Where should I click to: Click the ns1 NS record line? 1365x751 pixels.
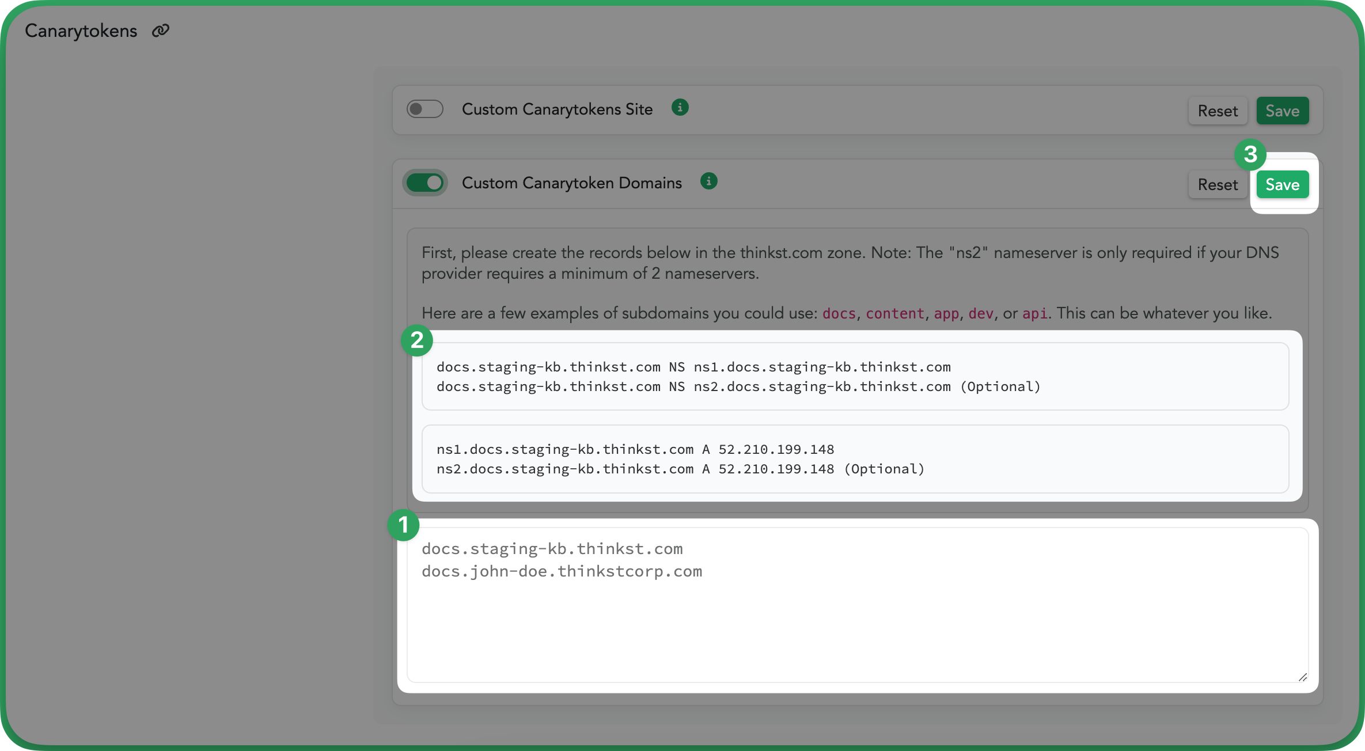[693, 367]
